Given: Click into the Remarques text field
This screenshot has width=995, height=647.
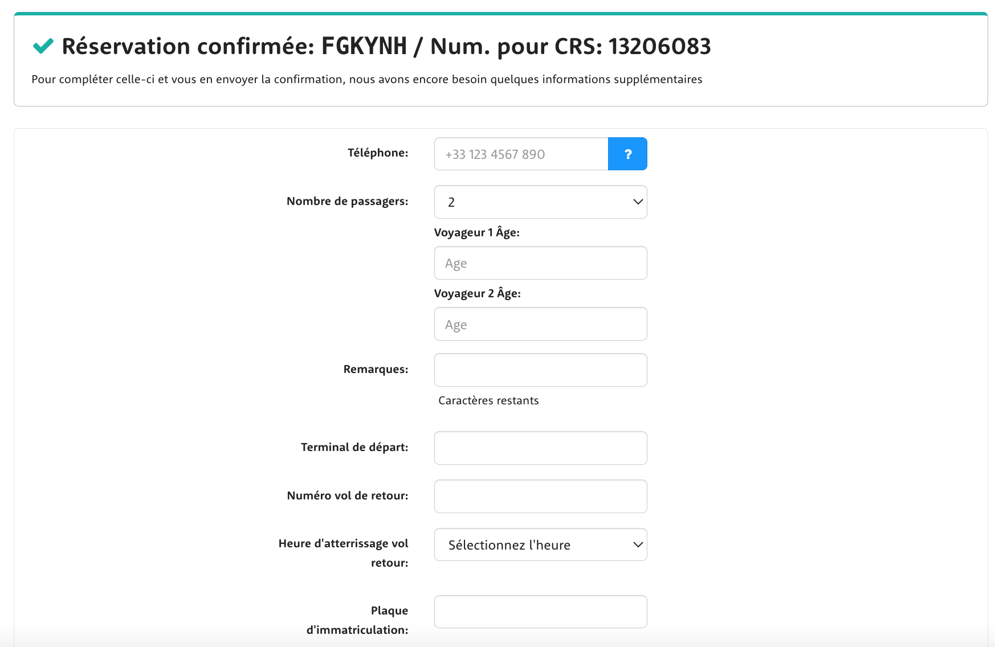Looking at the screenshot, I should click(x=540, y=370).
